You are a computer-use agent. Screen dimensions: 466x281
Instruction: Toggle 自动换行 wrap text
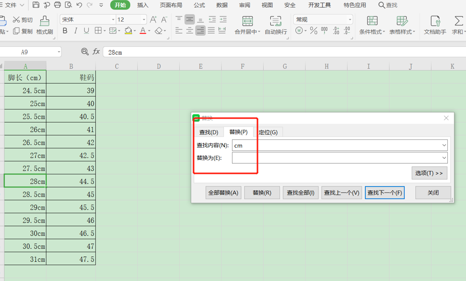pos(276,25)
